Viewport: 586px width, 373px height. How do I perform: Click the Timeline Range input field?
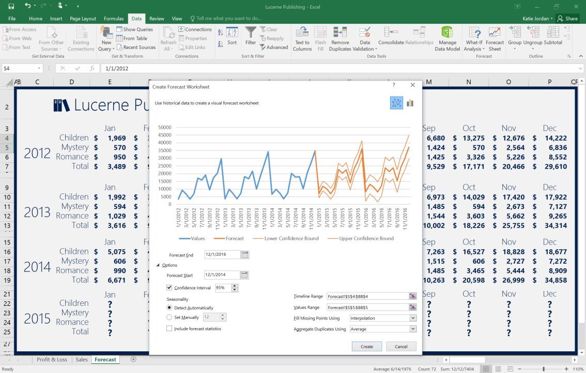click(x=367, y=296)
